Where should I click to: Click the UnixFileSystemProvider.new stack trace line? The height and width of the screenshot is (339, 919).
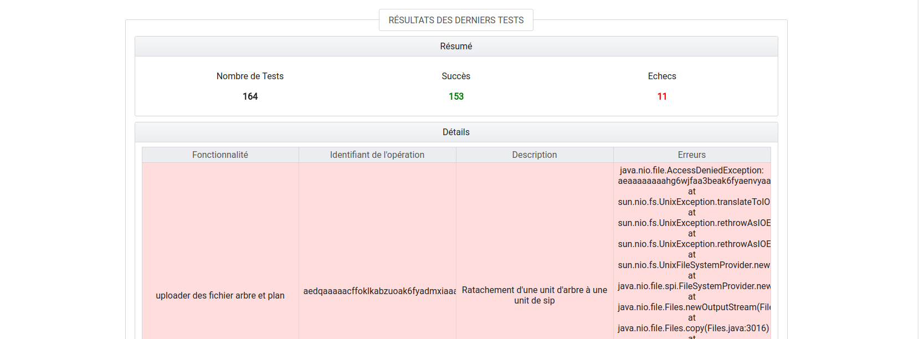point(694,265)
